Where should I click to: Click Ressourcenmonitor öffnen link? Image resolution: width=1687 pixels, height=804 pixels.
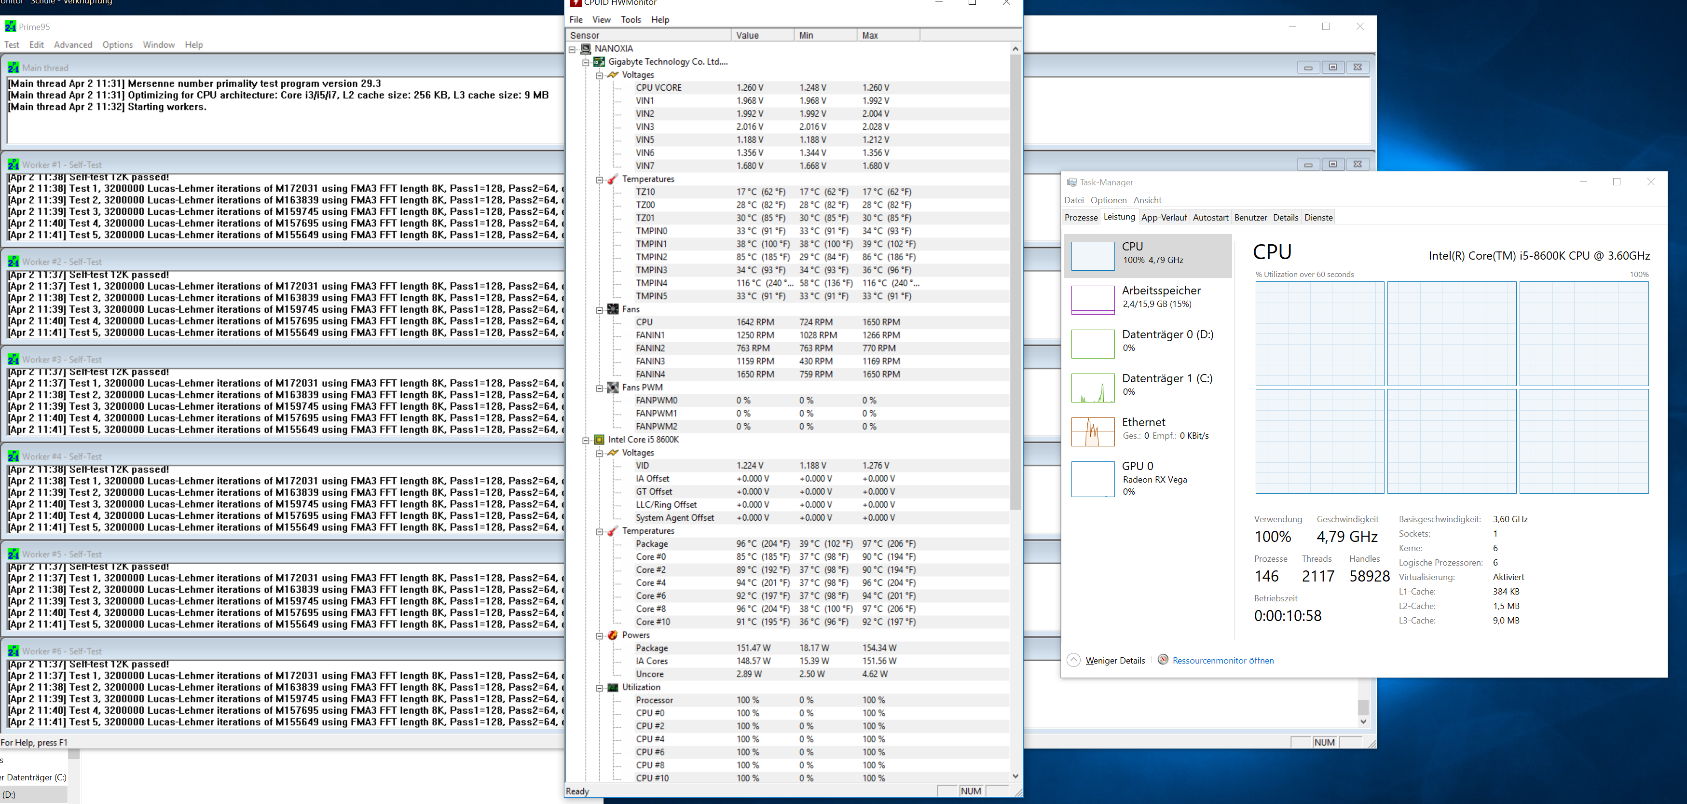[1223, 661]
